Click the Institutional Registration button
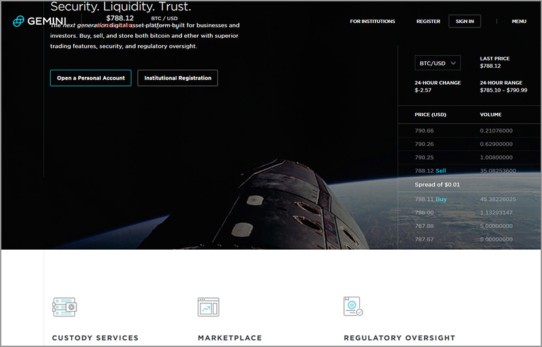 pyautogui.click(x=178, y=78)
